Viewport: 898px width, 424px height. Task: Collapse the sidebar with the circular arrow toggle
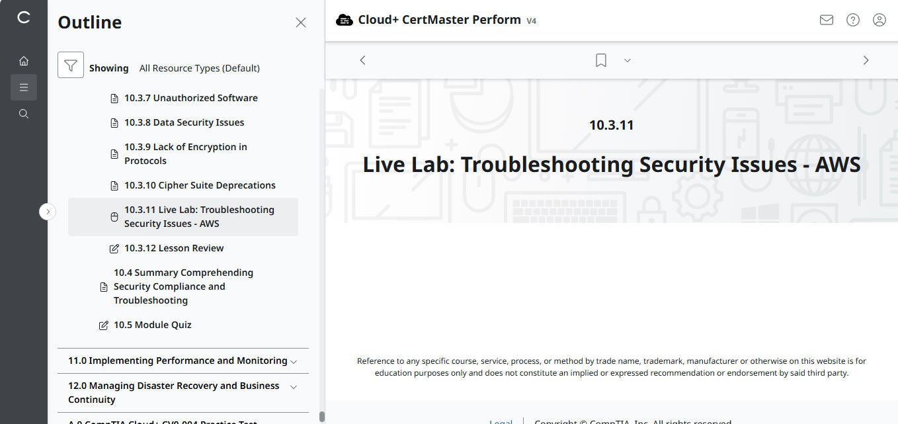48,211
